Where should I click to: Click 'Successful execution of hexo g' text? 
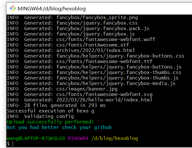(51, 111)
